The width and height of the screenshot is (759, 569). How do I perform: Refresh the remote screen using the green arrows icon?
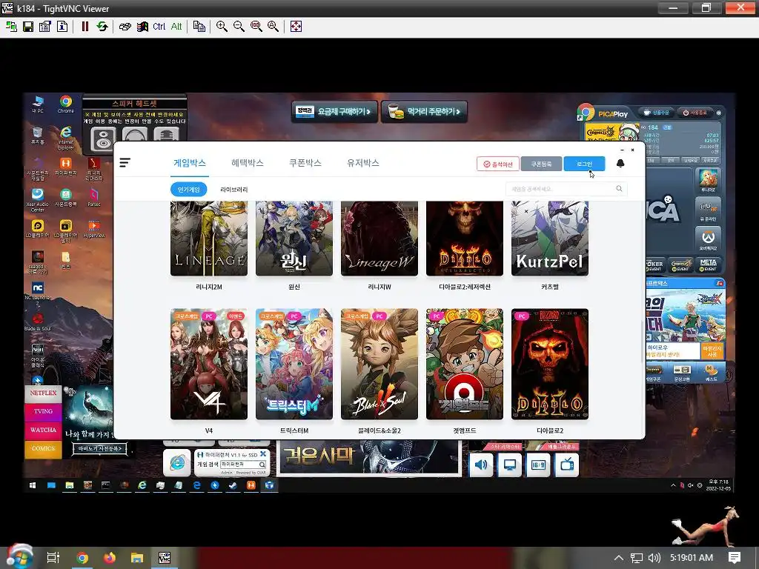pos(102,27)
